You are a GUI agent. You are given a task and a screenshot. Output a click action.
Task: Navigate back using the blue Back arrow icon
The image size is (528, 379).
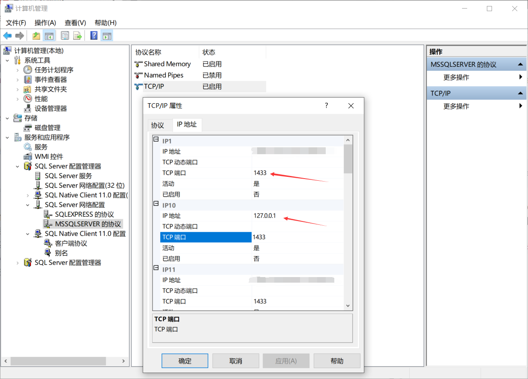(x=7, y=36)
